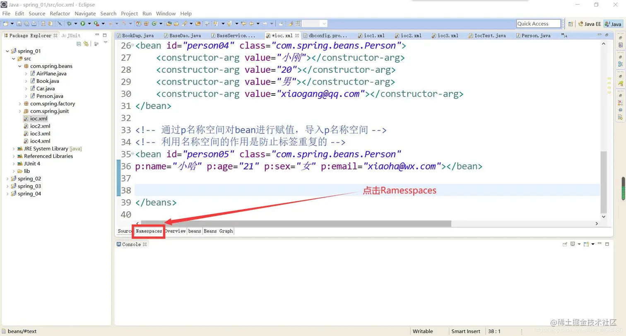The image size is (626, 336).
Task: Collapse the spring_01 project
Action: 7,51
